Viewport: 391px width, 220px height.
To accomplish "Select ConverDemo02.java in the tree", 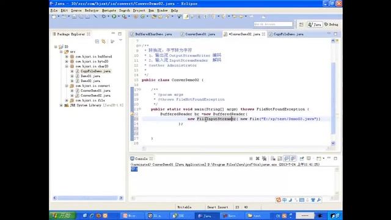I will pyautogui.click(x=95, y=95).
